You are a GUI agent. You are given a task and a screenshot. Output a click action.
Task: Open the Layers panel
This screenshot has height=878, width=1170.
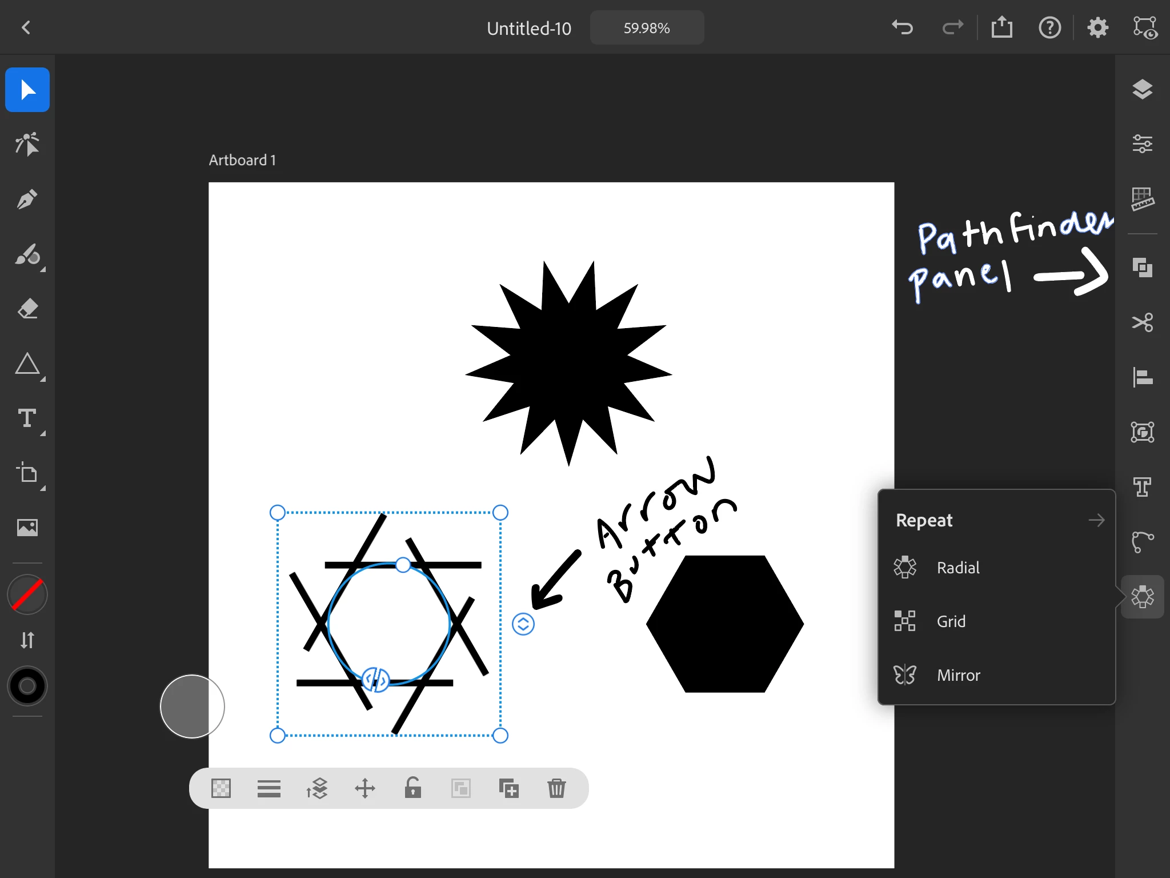[1142, 90]
